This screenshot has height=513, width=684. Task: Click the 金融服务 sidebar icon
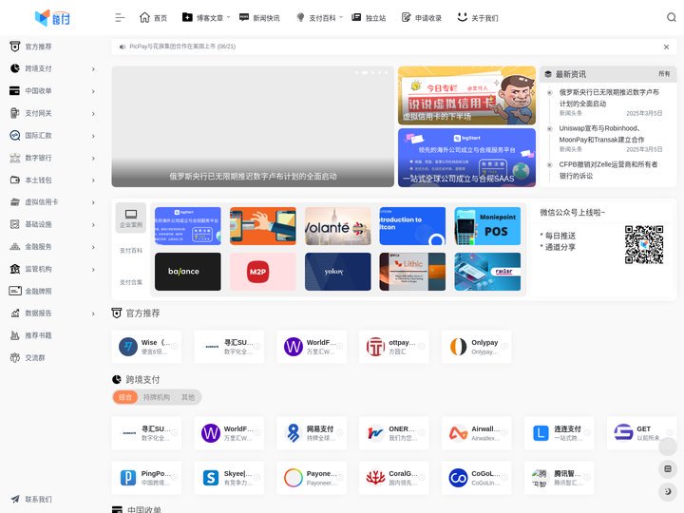15,246
